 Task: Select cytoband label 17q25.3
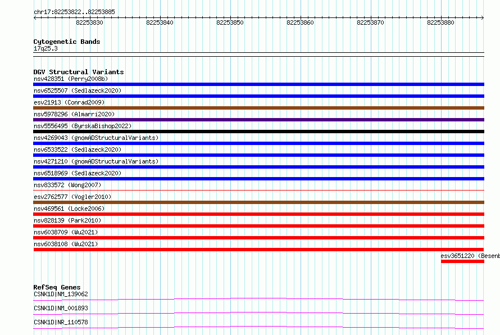(x=46, y=48)
